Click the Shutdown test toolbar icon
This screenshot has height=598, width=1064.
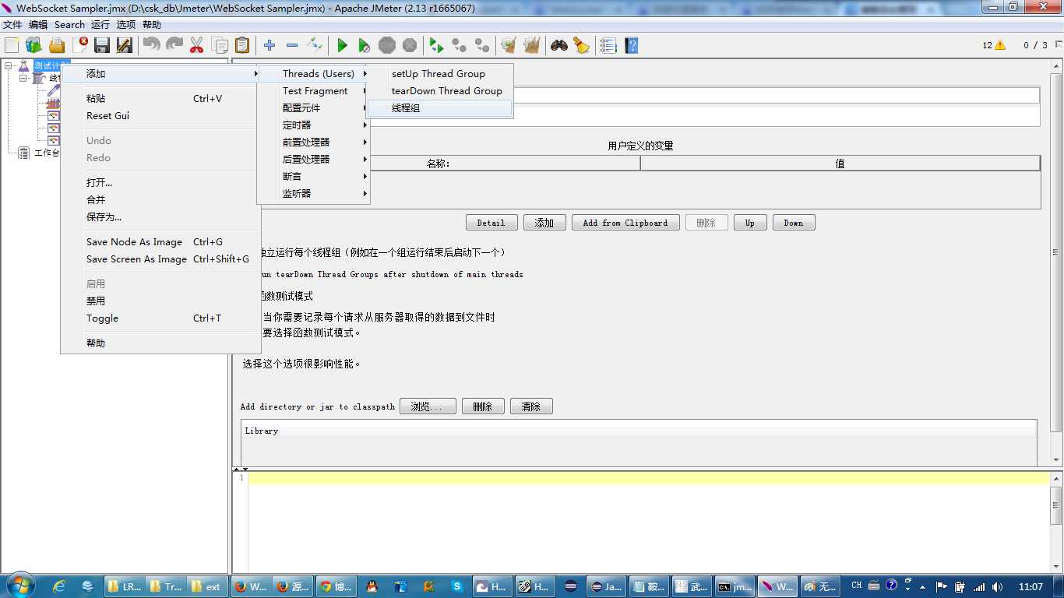[410, 45]
